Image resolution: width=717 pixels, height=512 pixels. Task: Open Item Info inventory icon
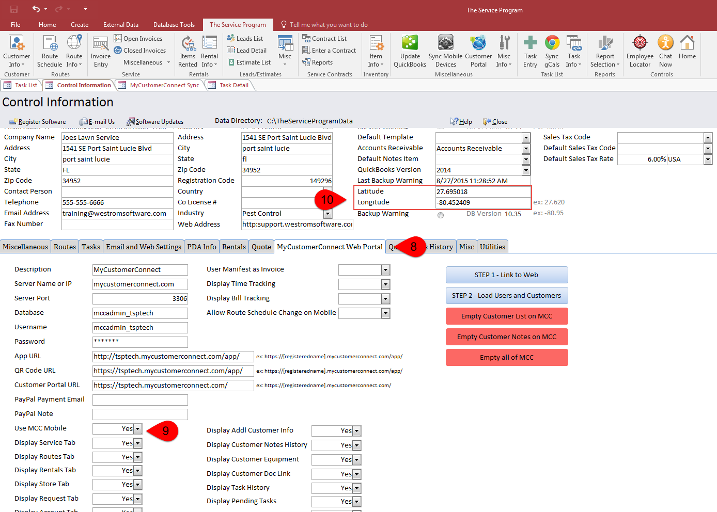[376, 51]
